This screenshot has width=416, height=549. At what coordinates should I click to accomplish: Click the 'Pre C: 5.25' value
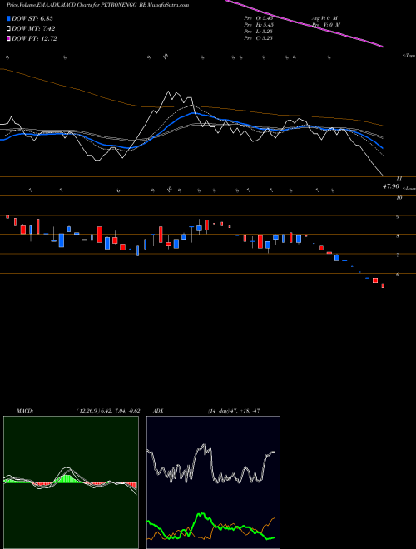(259, 38)
